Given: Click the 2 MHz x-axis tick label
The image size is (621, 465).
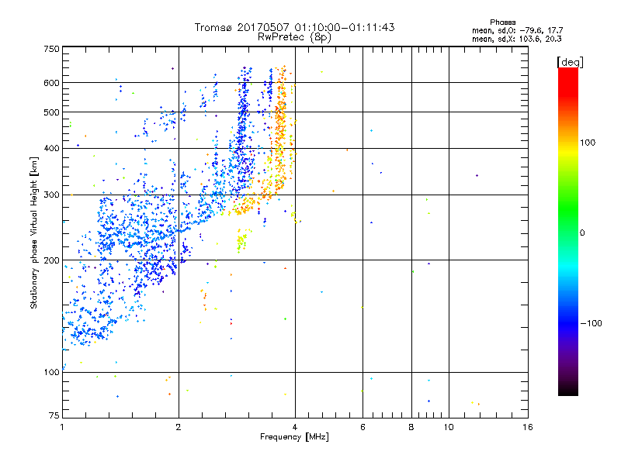Looking at the screenshot, I should (x=179, y=427).
